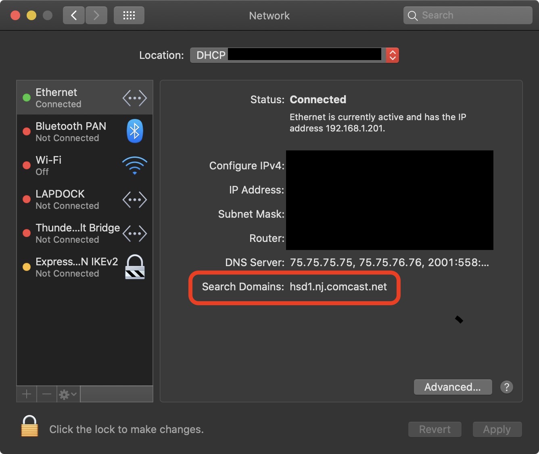The width and height of the screenshot is (539, 454).
Task: Go forward with the right arrow button
Action: pos(96,16)
